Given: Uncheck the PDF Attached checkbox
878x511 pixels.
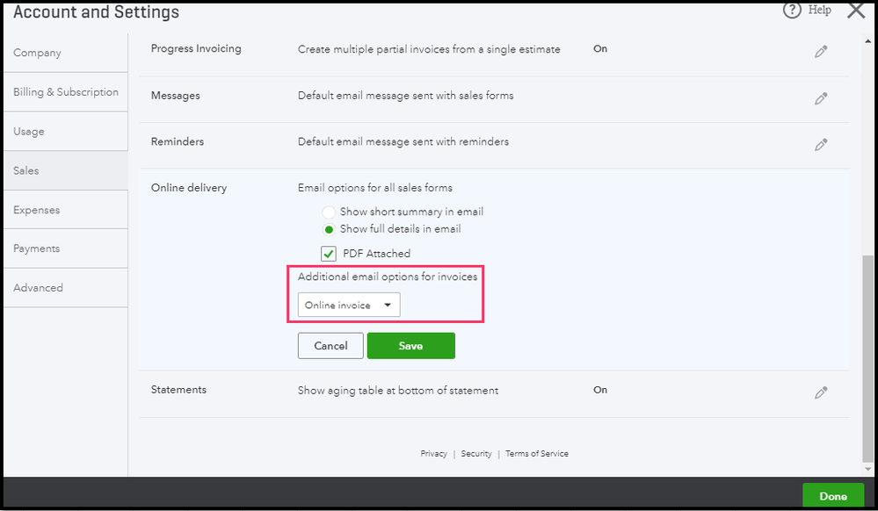Looking at the screenshot, I should (329, 254).
